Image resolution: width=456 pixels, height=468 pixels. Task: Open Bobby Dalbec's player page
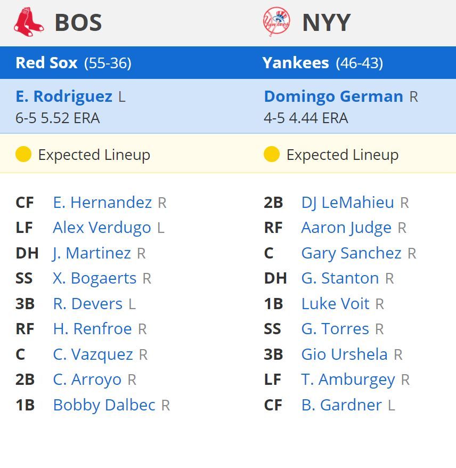(105, 405)
